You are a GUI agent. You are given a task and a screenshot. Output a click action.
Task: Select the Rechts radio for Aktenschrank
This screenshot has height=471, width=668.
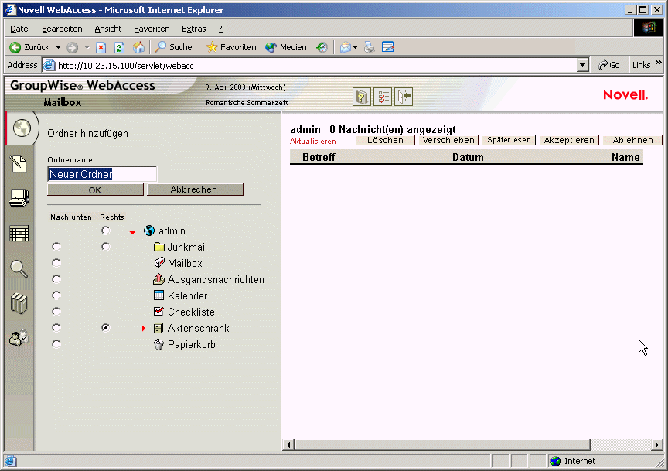[106, 328]
